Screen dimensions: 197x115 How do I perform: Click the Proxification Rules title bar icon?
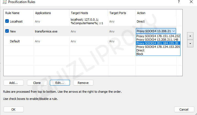tap(4, 2)
